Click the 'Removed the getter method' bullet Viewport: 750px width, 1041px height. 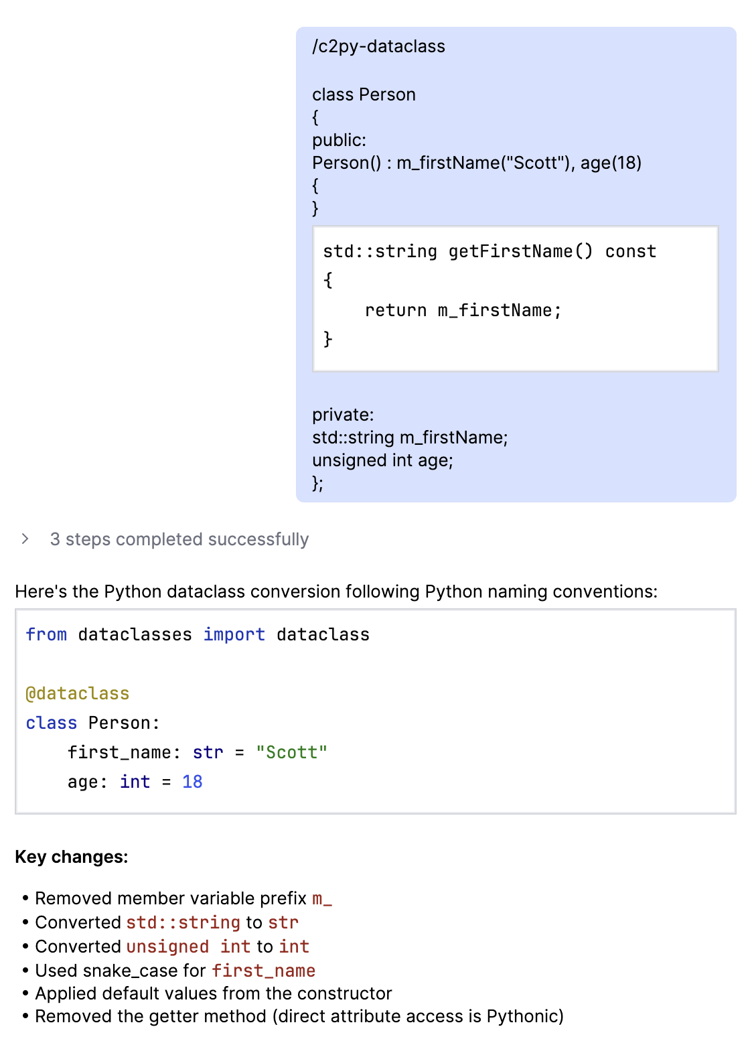[299, 1016]
